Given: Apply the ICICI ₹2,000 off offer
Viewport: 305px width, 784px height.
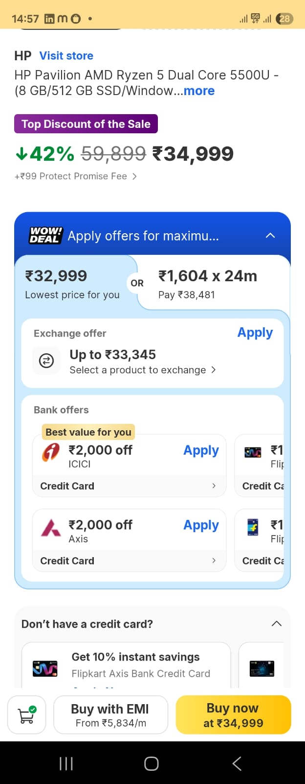Looking at the screenshot, I should pos(201,450).
